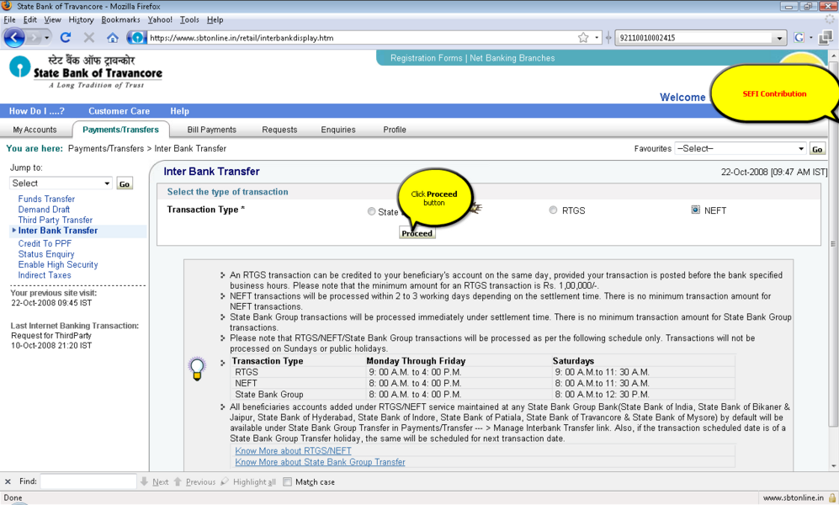Viewport: 839px width, 505px height.
Task: Click into the Find text field
Action: click(88, 482)
